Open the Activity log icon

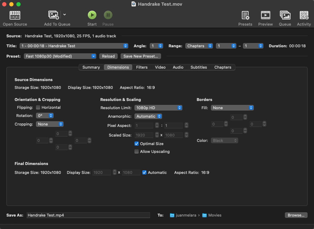[x=304, y=15]
